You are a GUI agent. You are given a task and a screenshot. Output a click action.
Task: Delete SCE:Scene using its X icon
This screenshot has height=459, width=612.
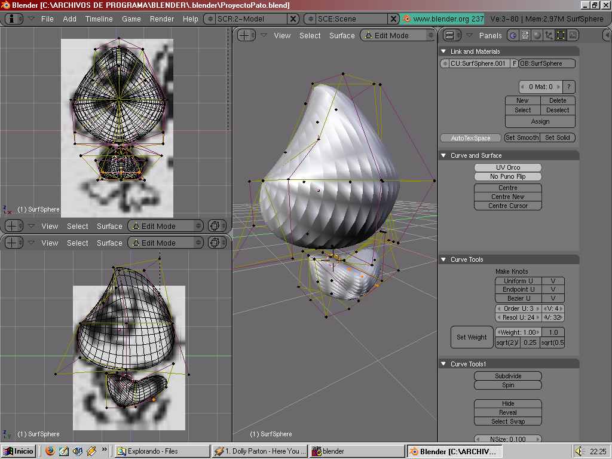click(x=393, y=19)
